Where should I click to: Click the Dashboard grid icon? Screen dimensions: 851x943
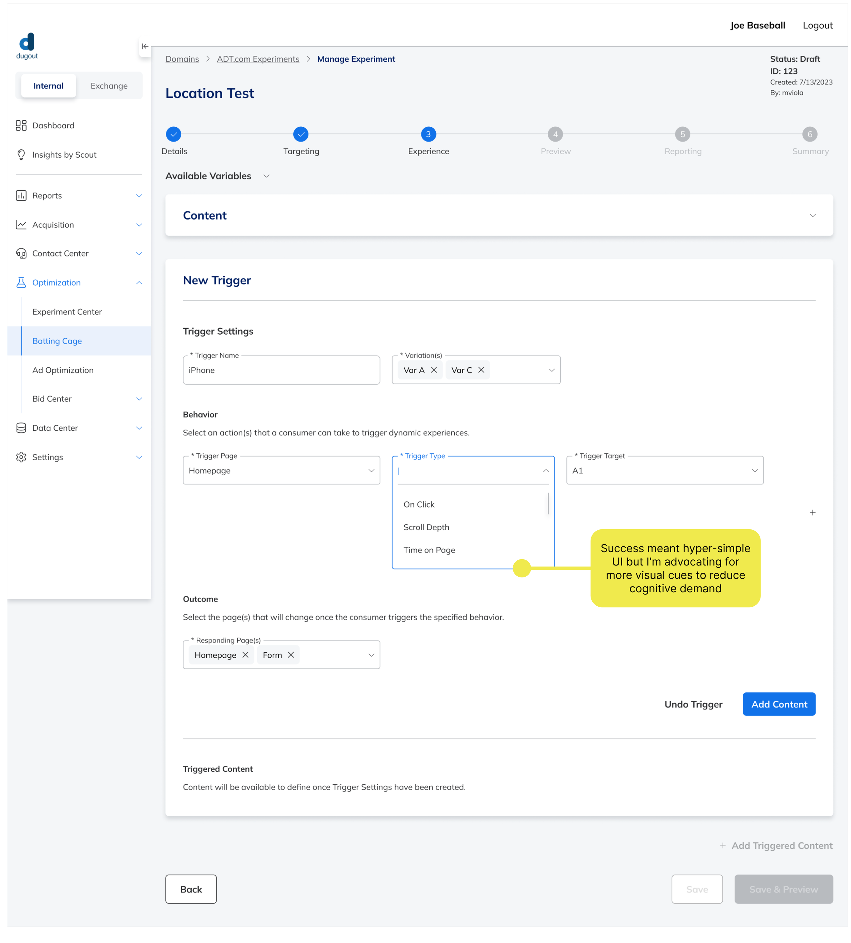(21, 125)
